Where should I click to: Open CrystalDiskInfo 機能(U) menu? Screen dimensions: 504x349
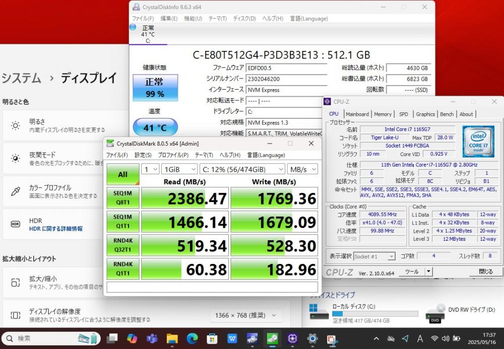tap(193, 19)
